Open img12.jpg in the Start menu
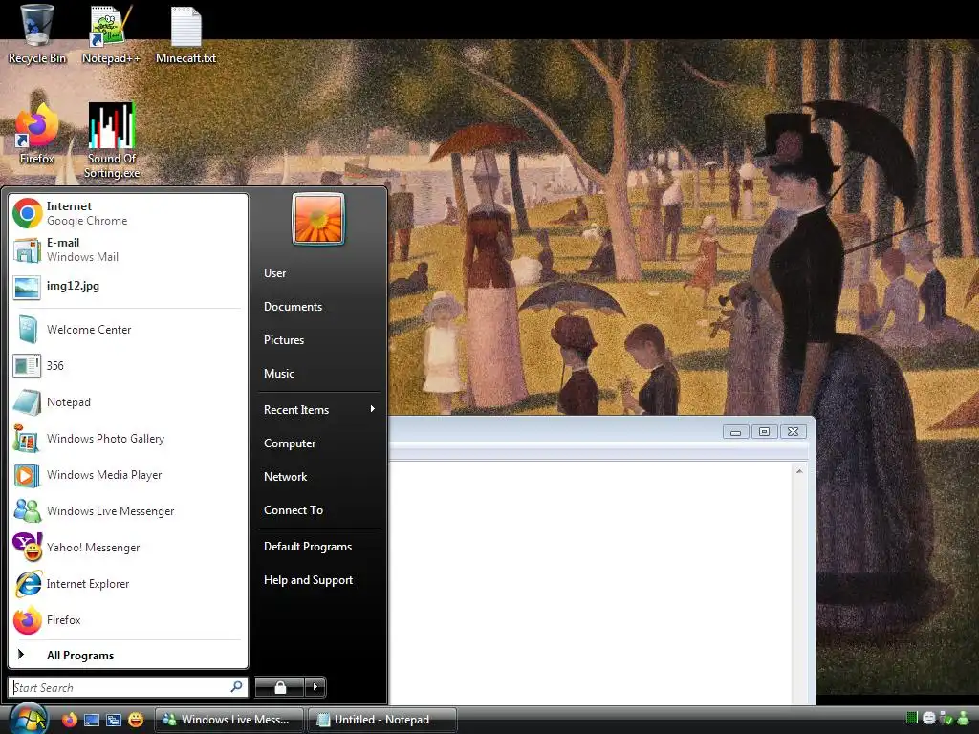This screenshot has width=979, height=734. pos(127,286)
